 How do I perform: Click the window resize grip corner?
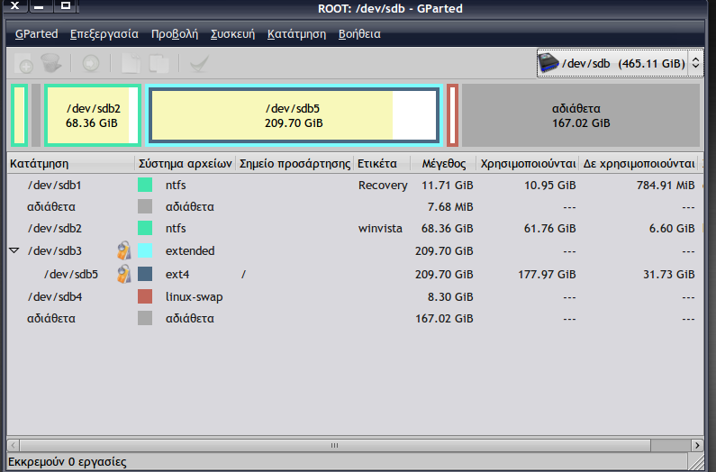[x=696, y=462]
